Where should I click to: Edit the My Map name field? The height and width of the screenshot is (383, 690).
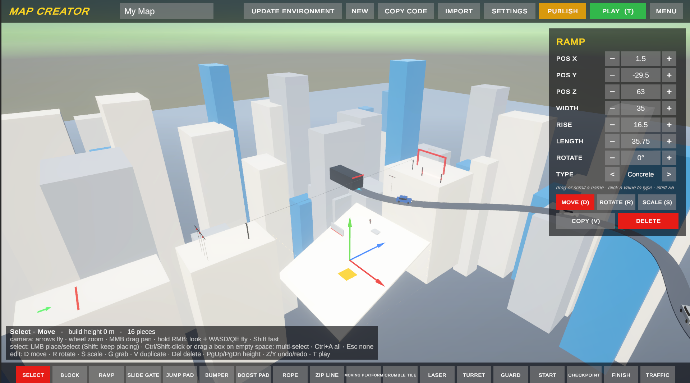pos(167,11)
